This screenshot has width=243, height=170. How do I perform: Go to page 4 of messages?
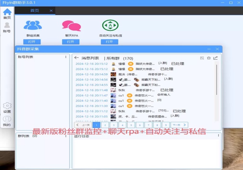122,125
